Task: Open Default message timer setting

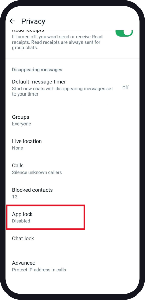Action: (x=72, y=88)
